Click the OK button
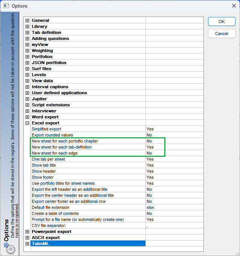 (x=222, y=21)
